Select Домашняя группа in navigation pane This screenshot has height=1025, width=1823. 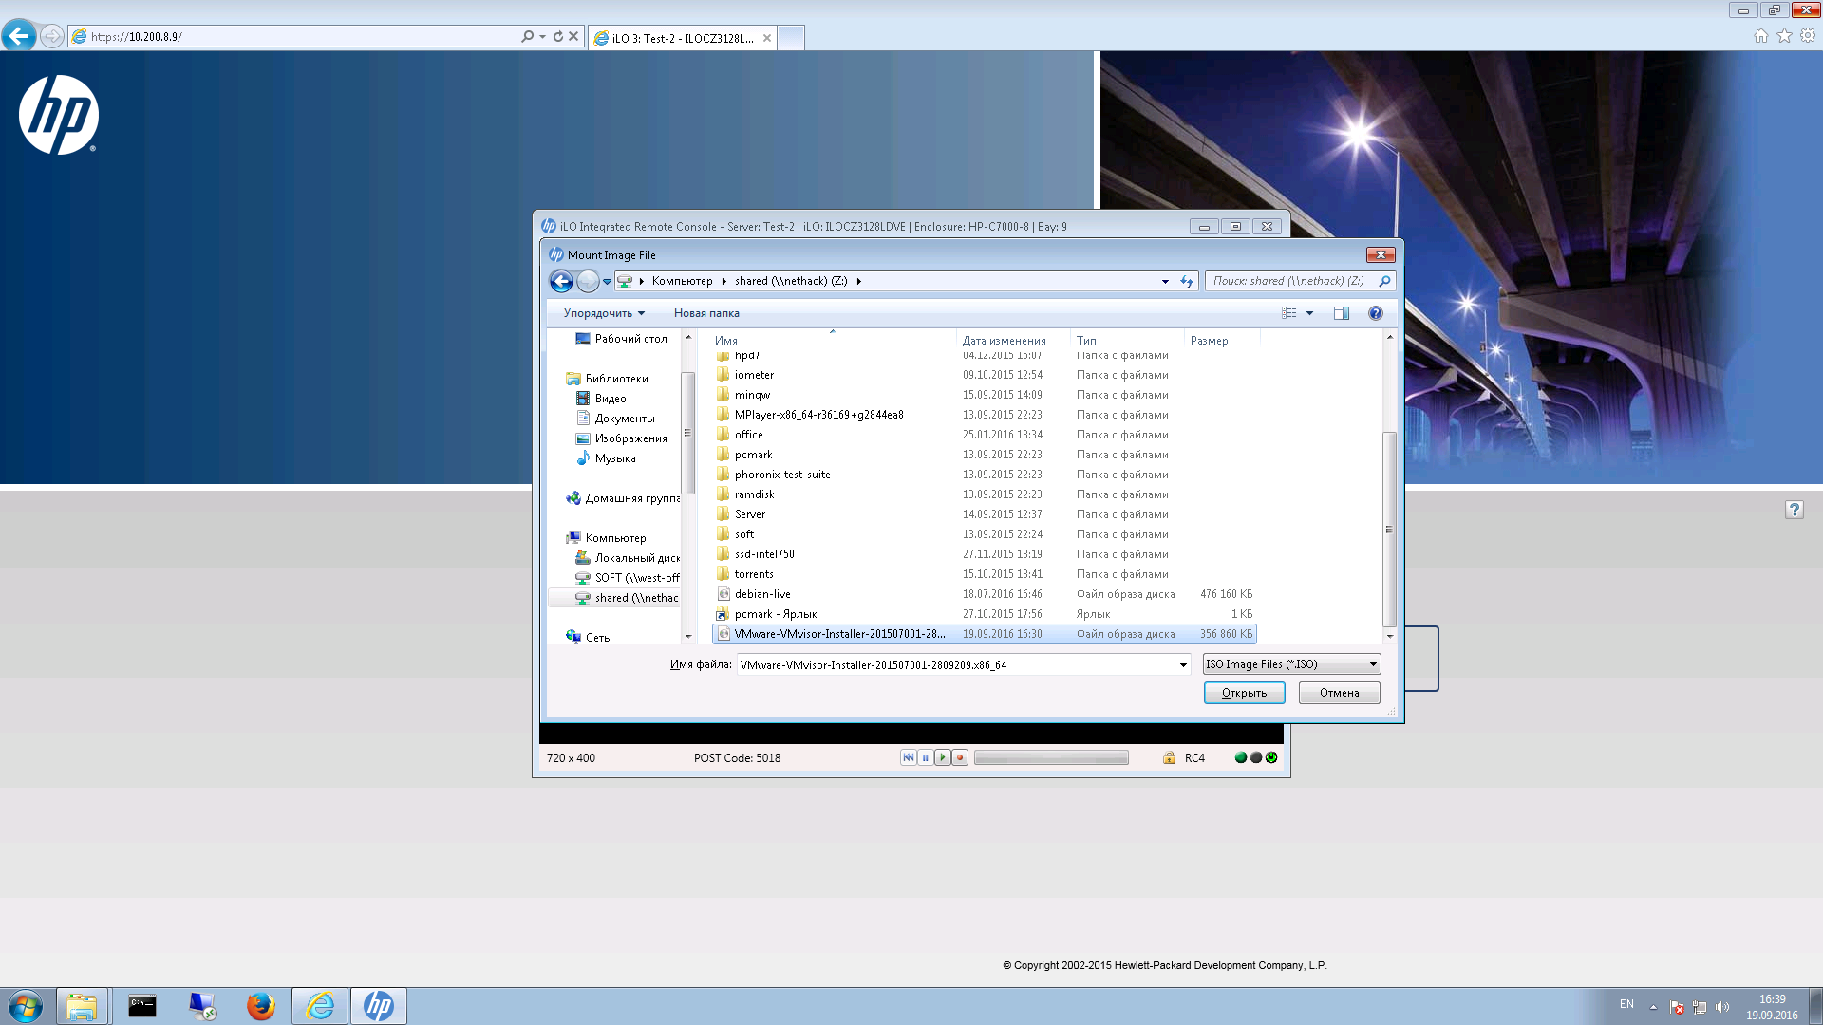pyautogui.click(x=623, y=498)
